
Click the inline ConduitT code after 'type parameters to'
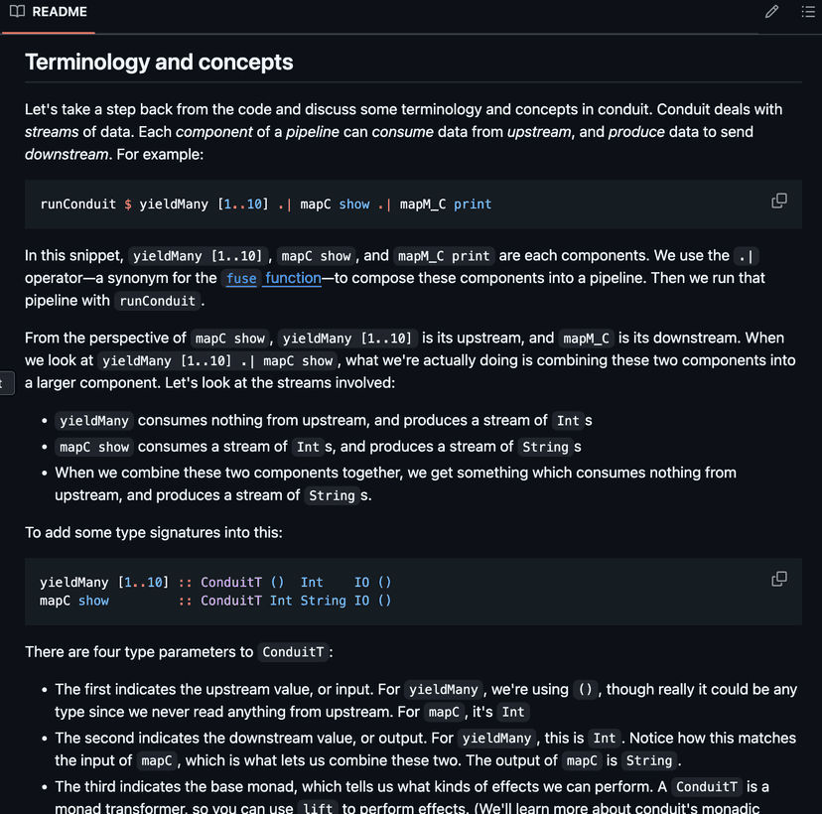pyautogui.click(x=293, y=652)
